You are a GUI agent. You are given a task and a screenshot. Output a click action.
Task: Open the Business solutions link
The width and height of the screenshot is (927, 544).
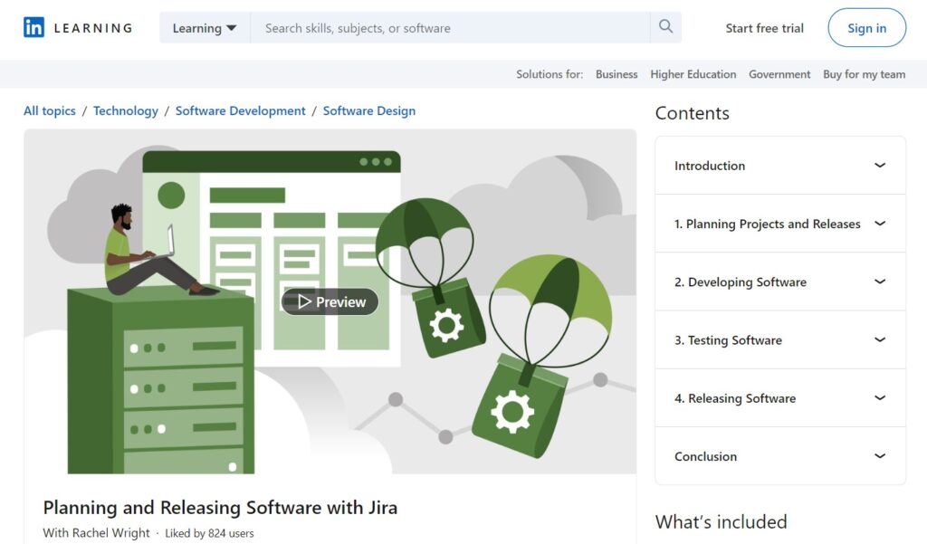(616, 74)
